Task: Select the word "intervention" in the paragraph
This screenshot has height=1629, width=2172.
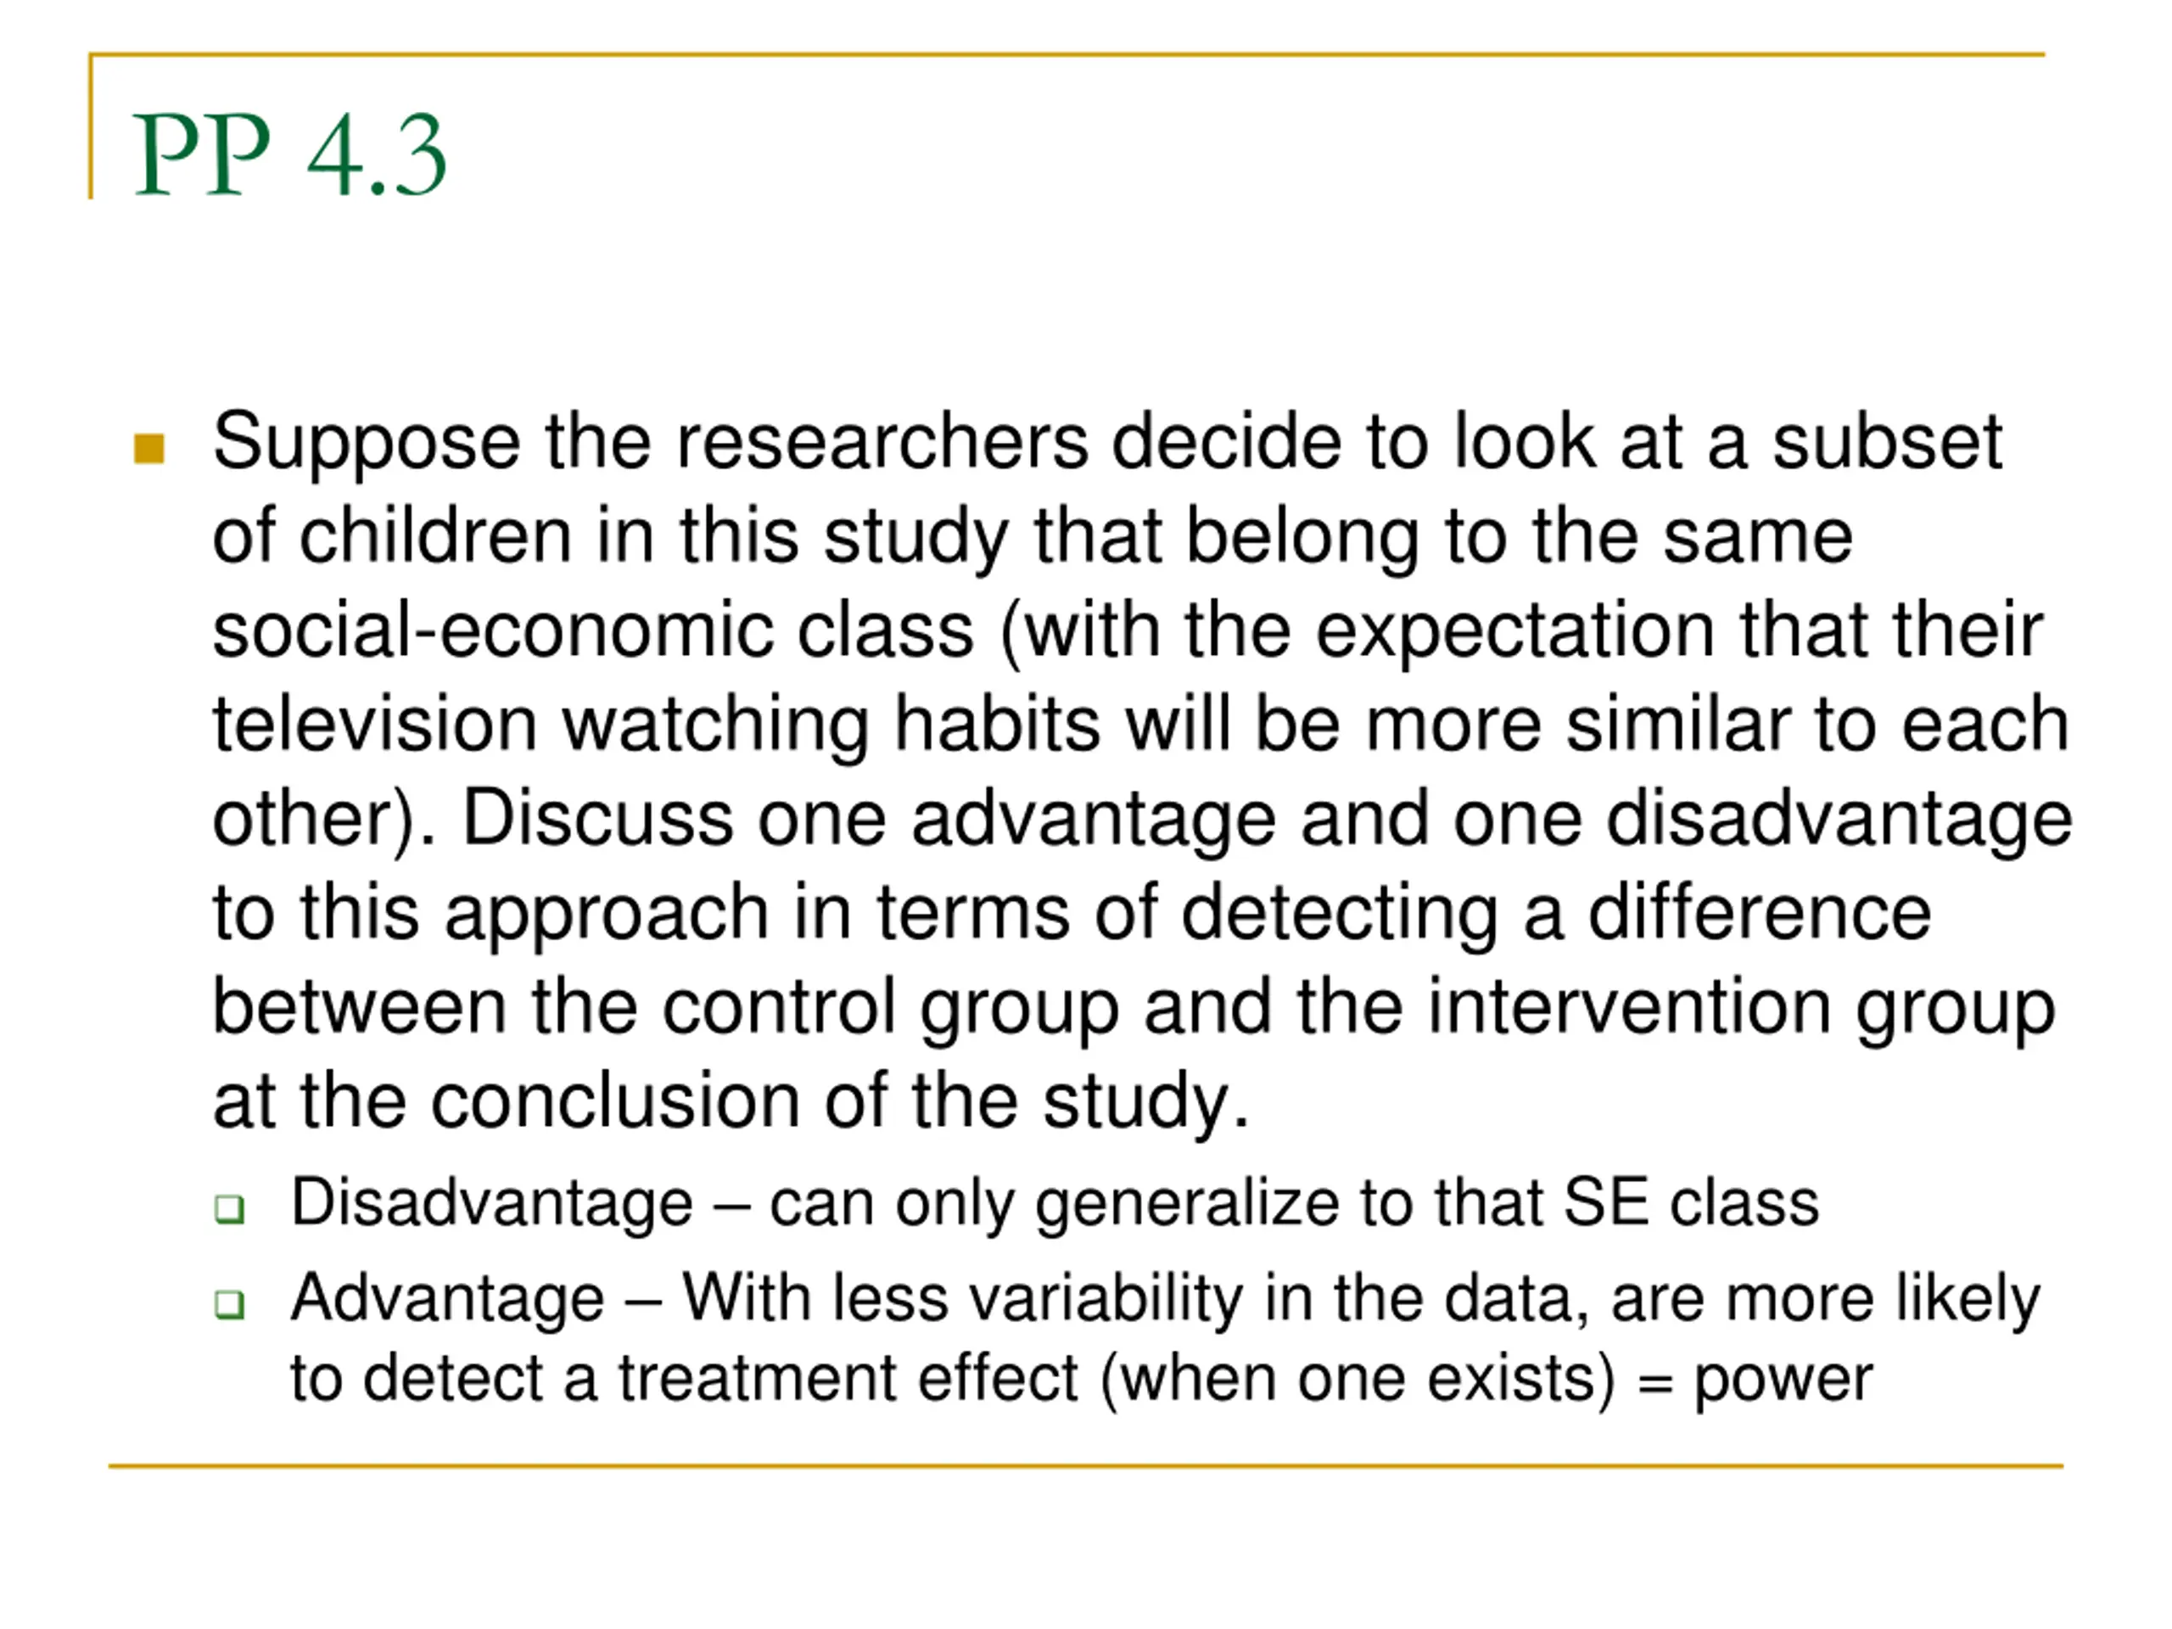Action: pyautogui.click(x=1629, y=1007)
